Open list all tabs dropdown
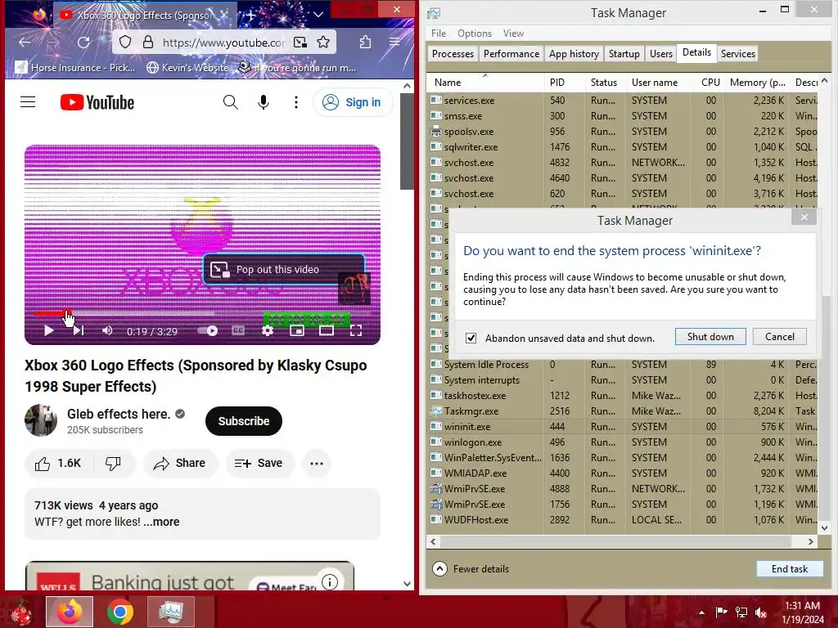 [318, 15]
